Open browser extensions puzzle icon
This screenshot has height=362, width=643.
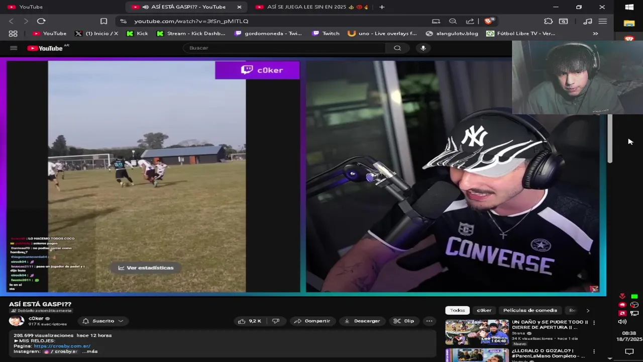(x=548, y=21)
